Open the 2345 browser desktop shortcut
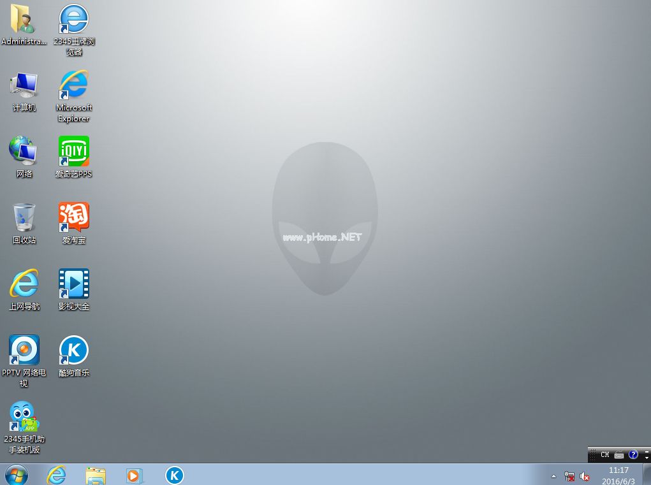 (74, 20)
